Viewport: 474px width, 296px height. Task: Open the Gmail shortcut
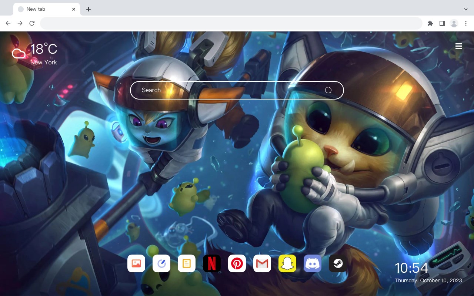[262, 263]
